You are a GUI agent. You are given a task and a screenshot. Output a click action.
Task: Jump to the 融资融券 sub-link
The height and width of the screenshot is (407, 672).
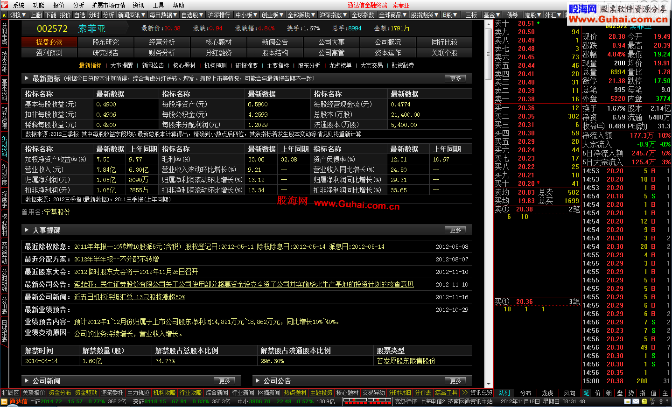click(x=403, y=65)
